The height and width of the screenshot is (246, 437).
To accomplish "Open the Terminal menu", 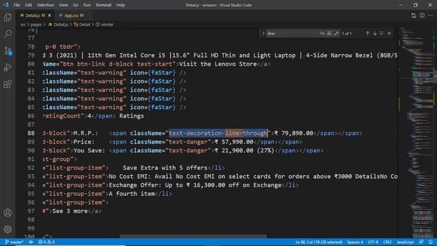I will point(103,5).
